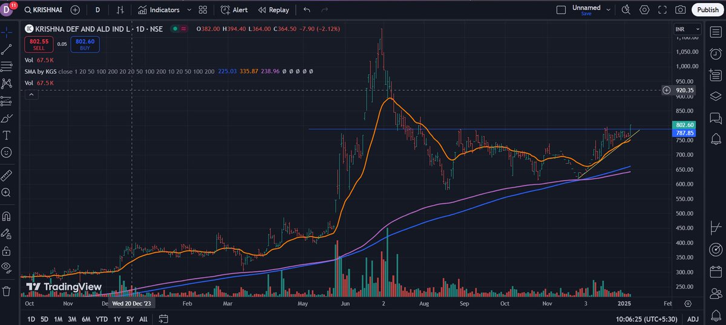The height and width of the screenshot is (325, 726).
Task: Open the emoji icons tool
Action: (7, 152)
